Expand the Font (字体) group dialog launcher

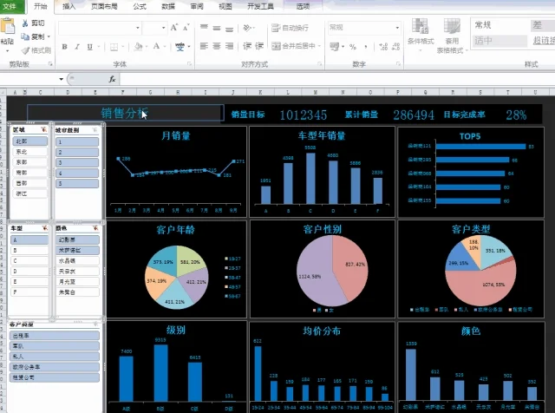pos(189,64)
